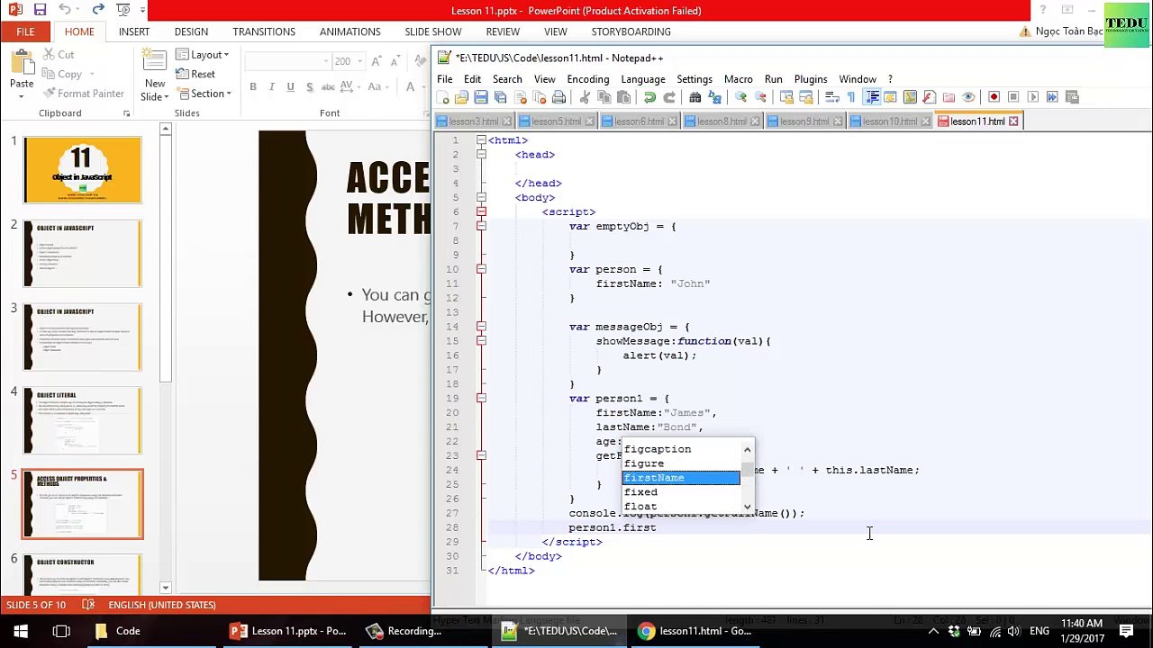The image size is (1153, 648).
Task: Click the Replace icon in Notepad++ toolbar
Action: [714, 97]
